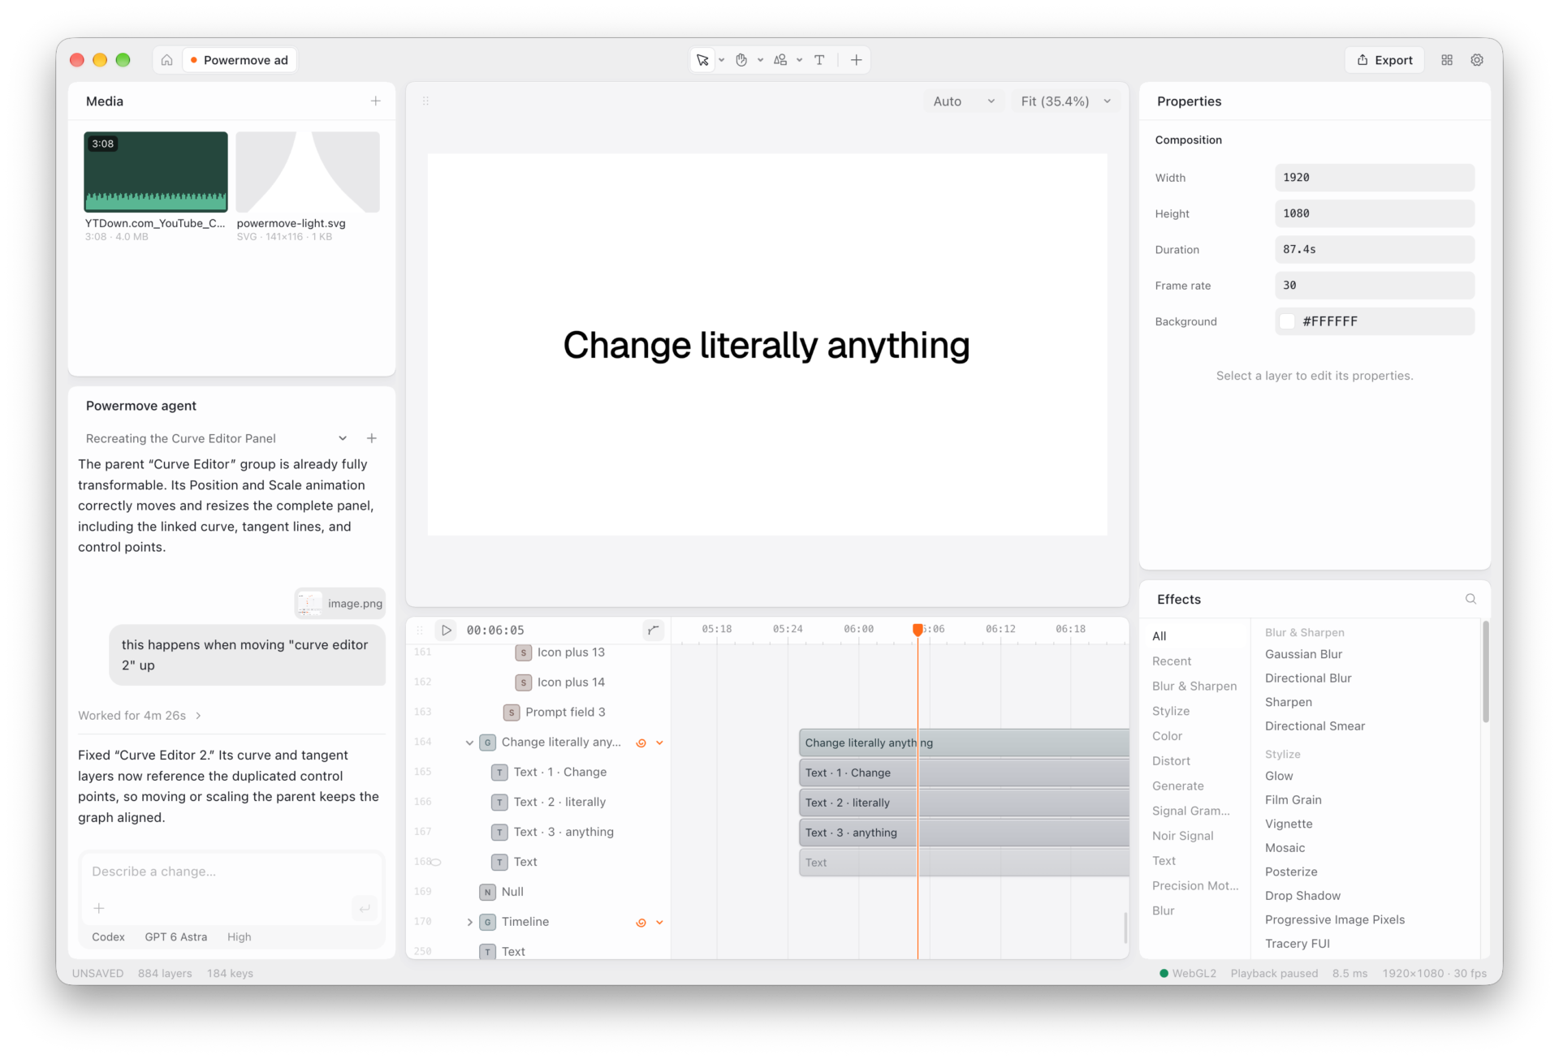Open settings gear icon
Viewport: 1559px width, 1059px height.
(x=1477, y=60)
